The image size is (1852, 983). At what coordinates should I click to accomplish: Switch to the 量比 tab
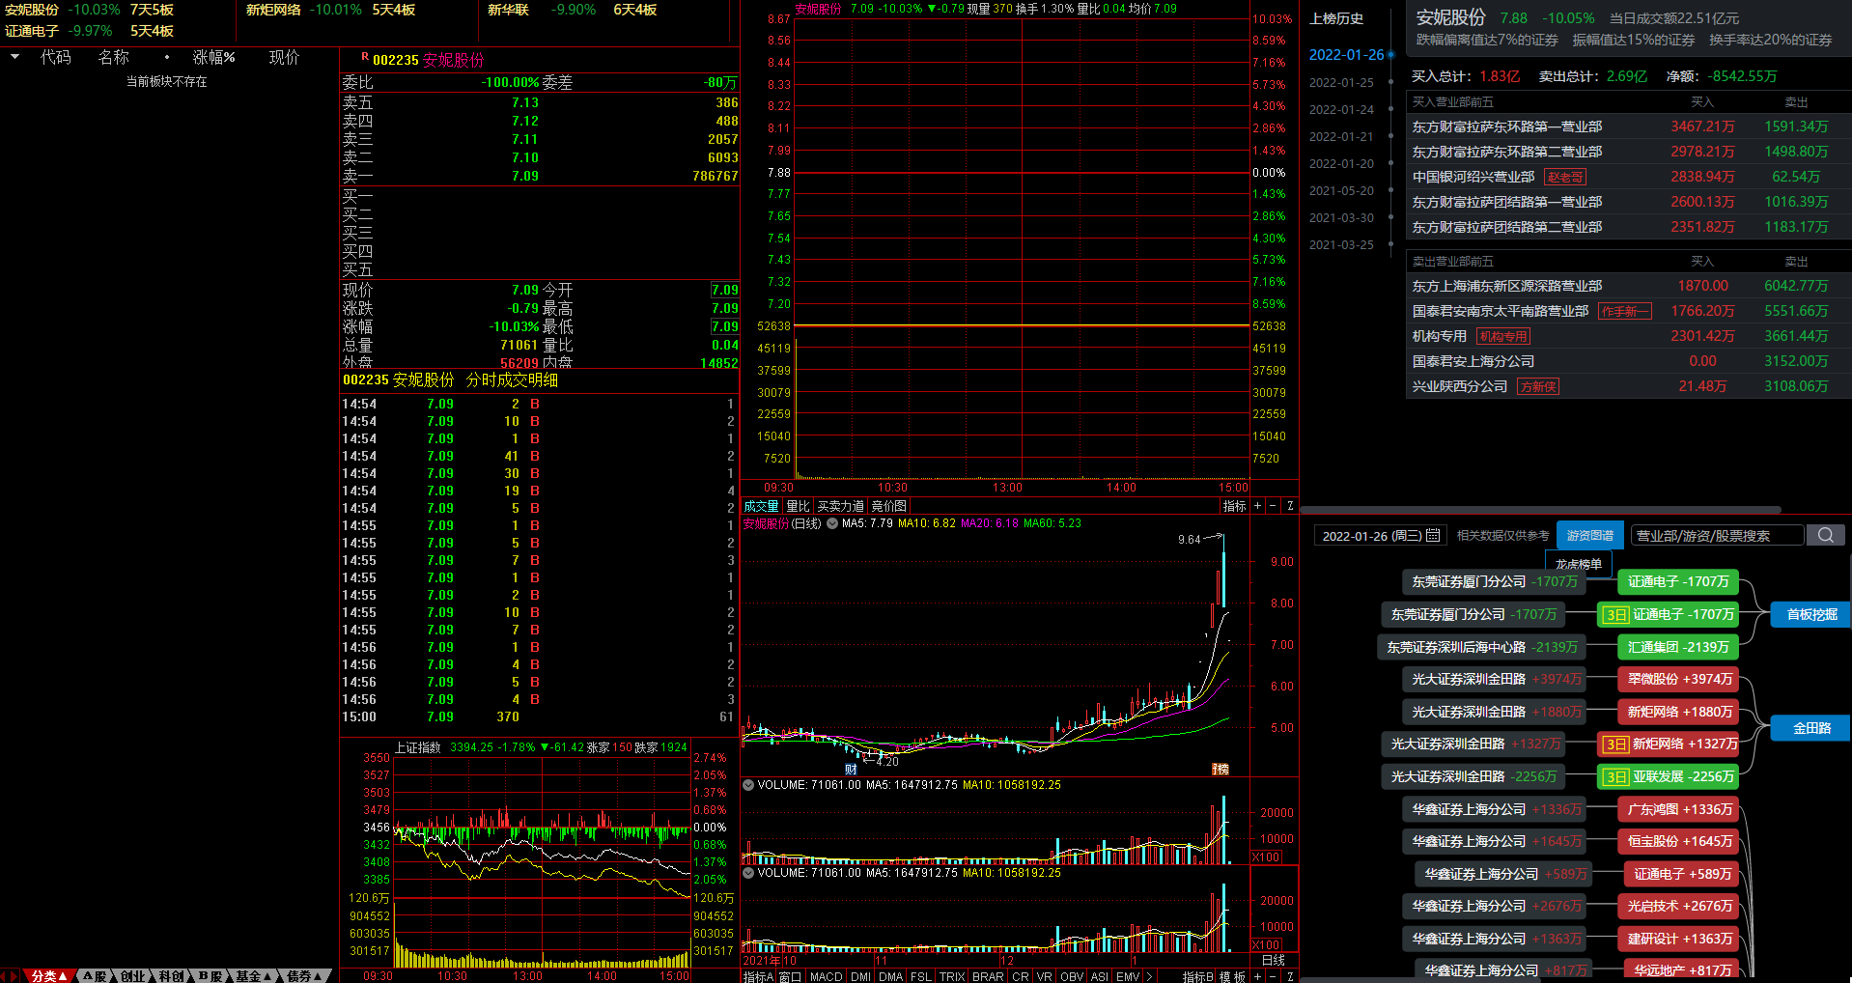pos(798,506)
